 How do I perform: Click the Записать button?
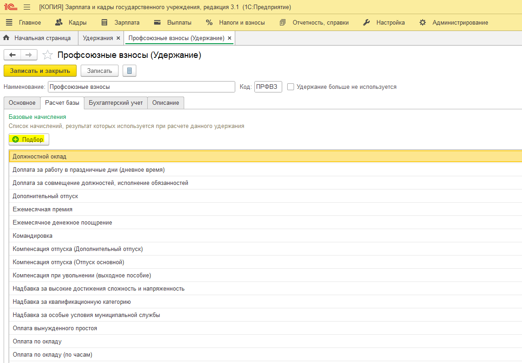(99, 71)
